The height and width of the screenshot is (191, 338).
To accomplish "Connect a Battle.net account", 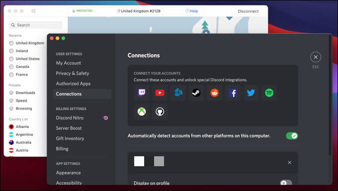I will pos(178,93).
